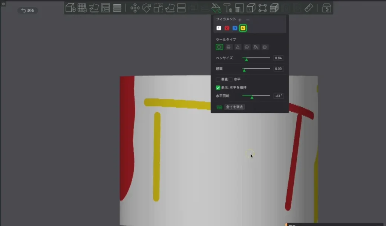The image size is (386, 226).
Task: Select yellow filament 4 swatch
Action: (243, 28)
